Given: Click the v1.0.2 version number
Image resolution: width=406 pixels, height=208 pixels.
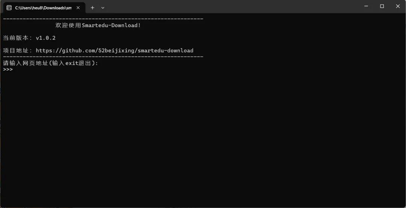Looking at the screenshot, I should (45, 38).
